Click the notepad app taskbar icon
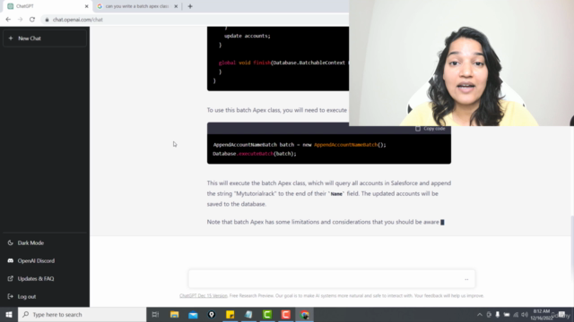 coord(248,314)
